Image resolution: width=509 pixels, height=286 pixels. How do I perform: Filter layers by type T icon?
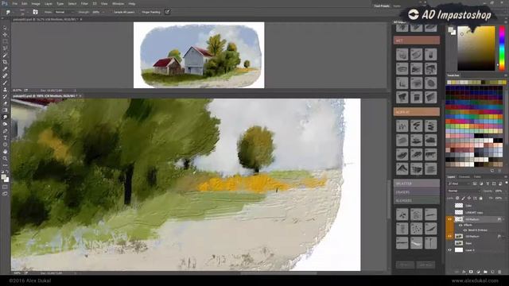pyautogui.click(x=488, y=184)
